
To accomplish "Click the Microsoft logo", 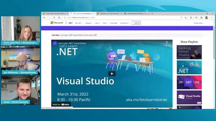I will [x=57, y=23].
